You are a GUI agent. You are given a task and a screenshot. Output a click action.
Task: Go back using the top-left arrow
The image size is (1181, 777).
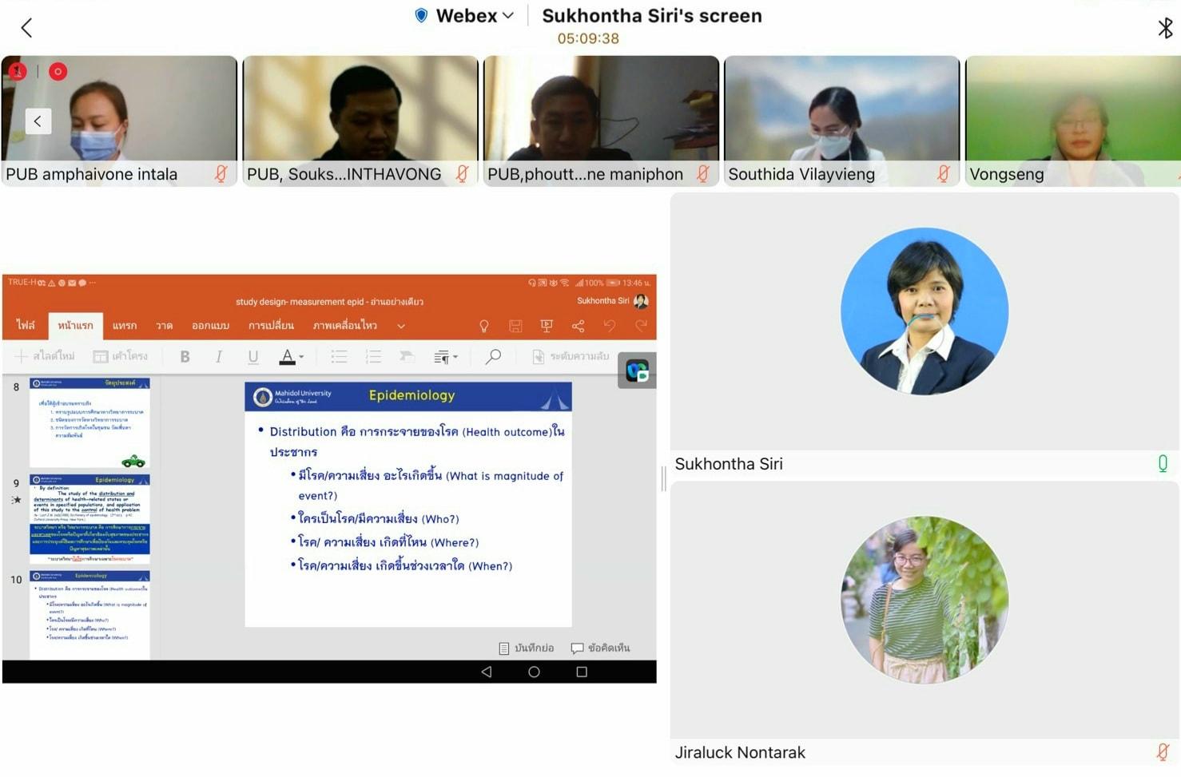point(26,28)
